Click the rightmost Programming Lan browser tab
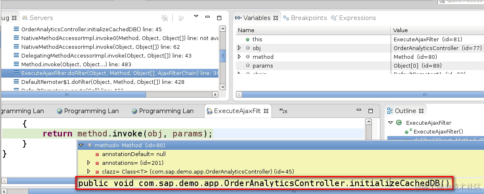This screenshot has width=484, height=194. click(x=163, y=111)
